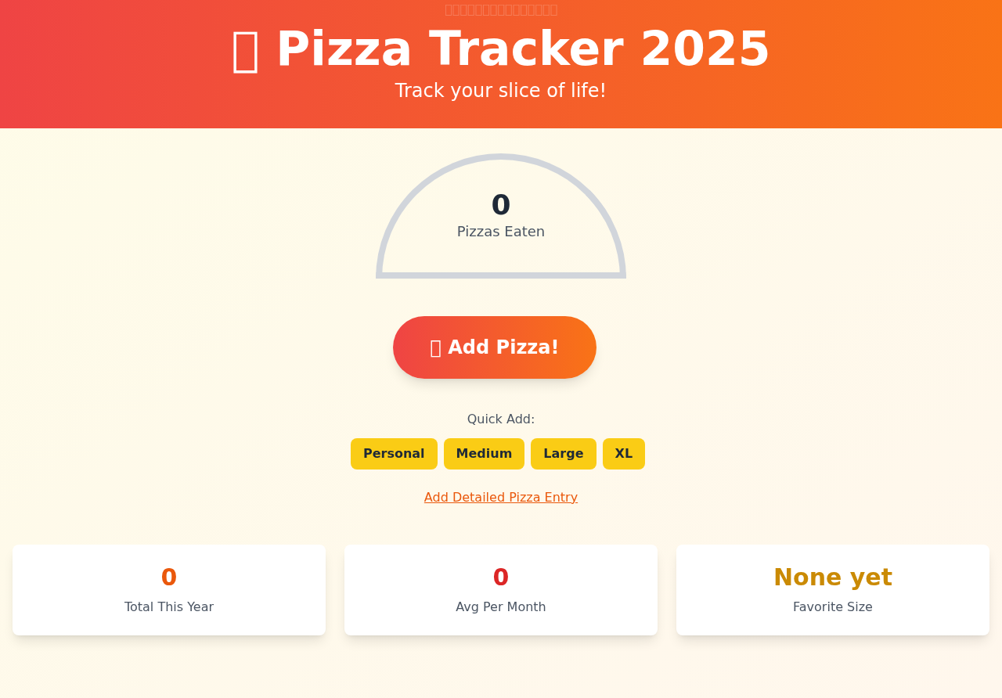
Task: Click the Track your slice of life tagline
Action: 501,89
